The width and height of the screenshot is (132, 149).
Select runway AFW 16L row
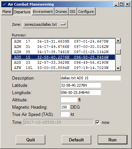[x=63, y=68]
